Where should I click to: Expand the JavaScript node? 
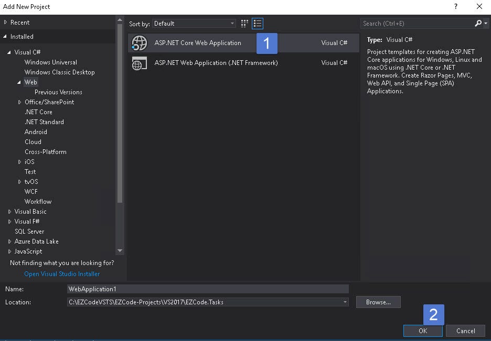tap(9, 251)
